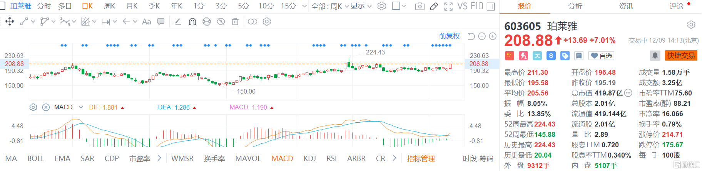This screenshot has width=702, height=171.
Task: Click the info circle beside 总市值
Action: [x=628, y=93]
